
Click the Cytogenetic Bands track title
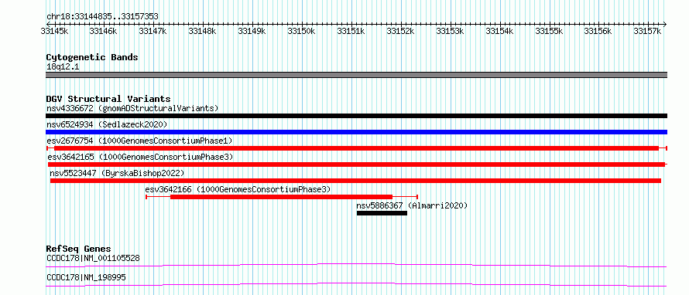(x=92, y=57)
